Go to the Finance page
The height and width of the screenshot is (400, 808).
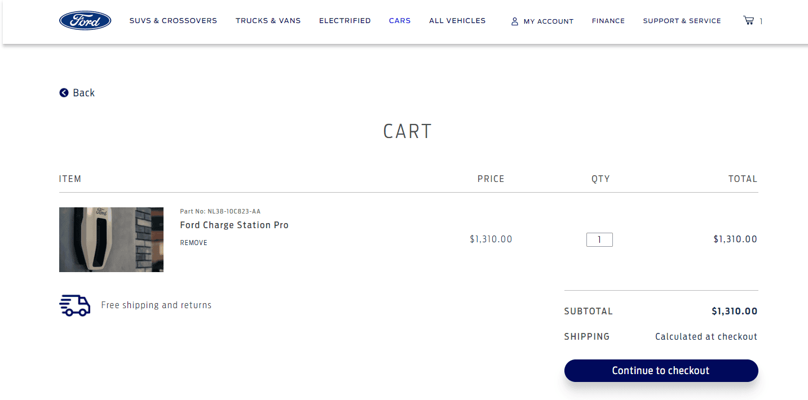click(608, 21)
